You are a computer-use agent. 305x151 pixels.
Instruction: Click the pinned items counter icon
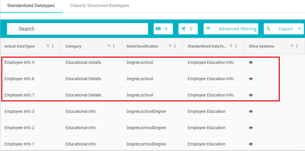click(183, 29)
